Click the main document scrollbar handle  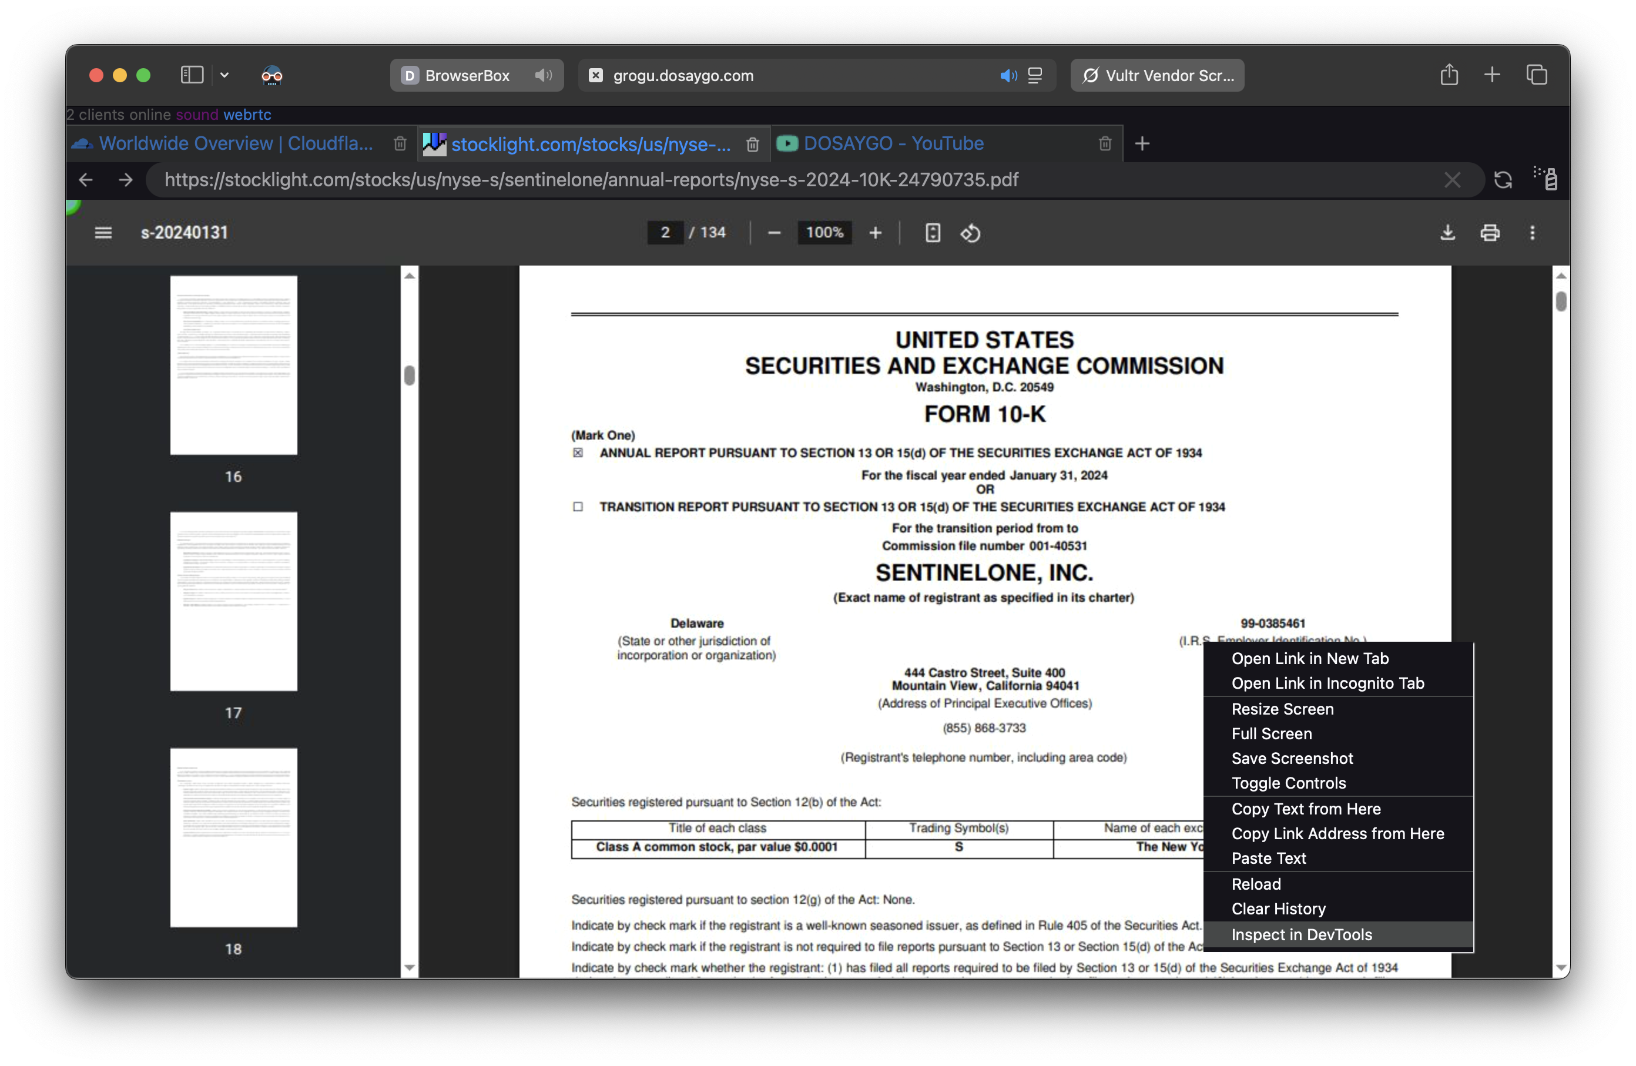point(1561,301)
